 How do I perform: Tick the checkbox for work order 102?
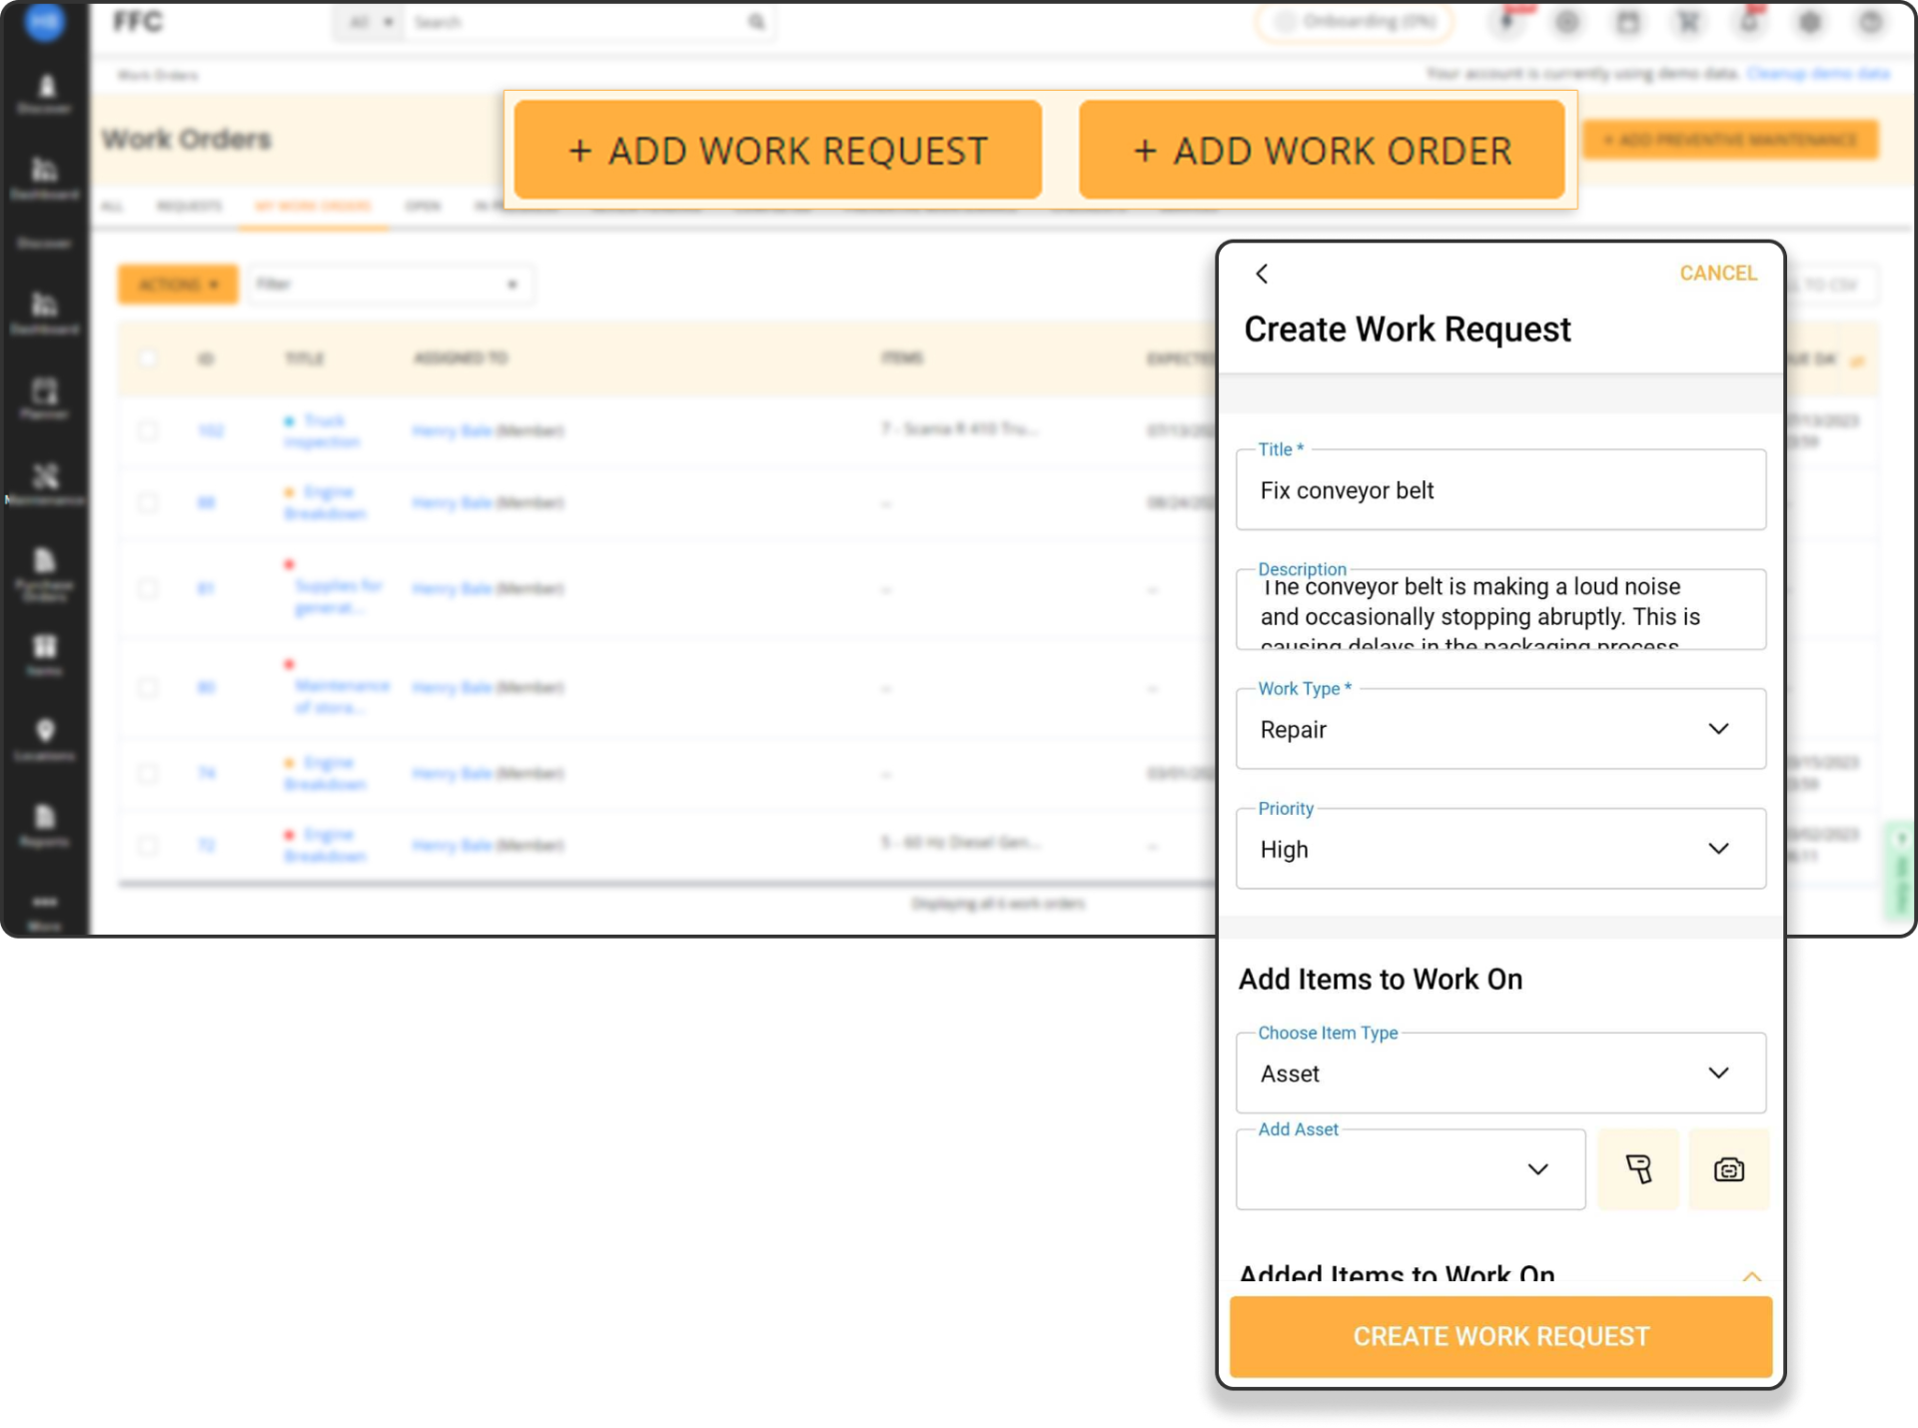pyautogui.click(x=148, y=431)
